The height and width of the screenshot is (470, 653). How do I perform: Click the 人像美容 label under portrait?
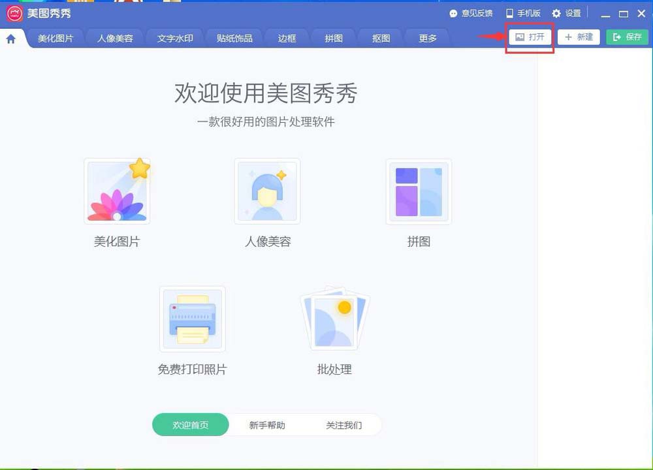click(x=268, y=242)
